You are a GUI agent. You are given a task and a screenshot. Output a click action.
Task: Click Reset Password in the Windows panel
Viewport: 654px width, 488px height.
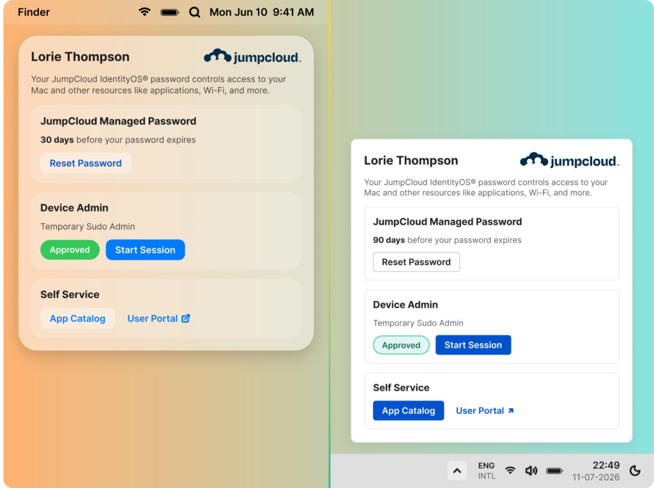point(416,262)
